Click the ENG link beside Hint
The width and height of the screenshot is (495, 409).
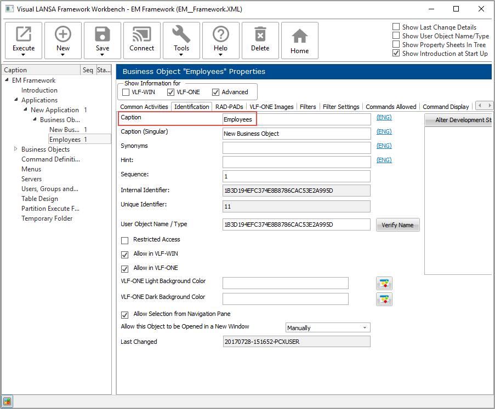(x=384, y=160)
